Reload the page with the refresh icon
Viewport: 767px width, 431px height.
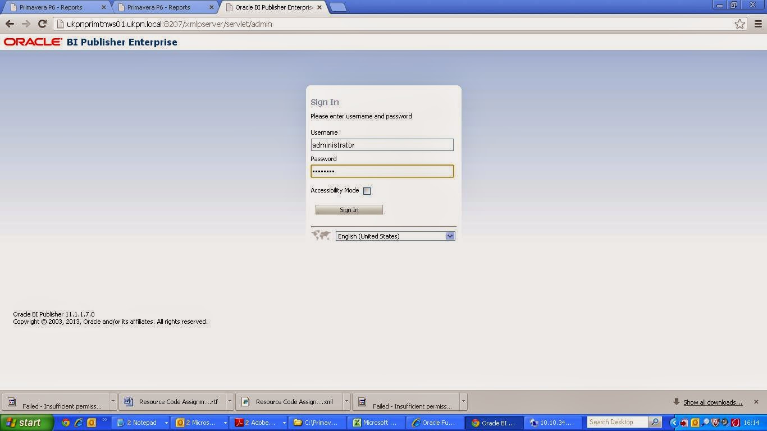pyautogui.click(x=43, y=24)
